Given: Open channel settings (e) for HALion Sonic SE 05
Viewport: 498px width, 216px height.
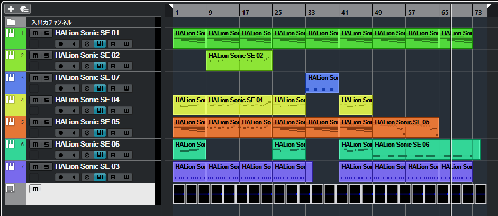Looking at the screenshot, I should click(87, 133).
